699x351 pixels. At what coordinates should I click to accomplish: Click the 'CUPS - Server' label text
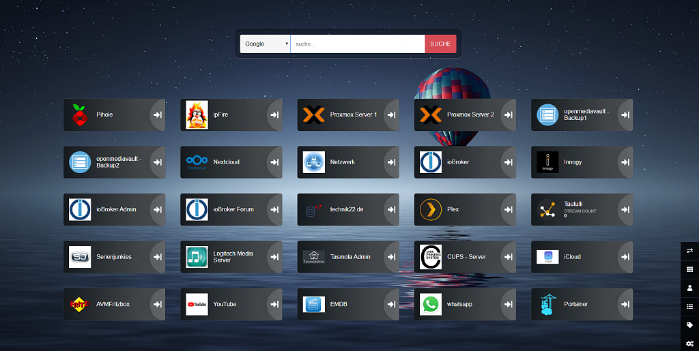coord(466,257)
